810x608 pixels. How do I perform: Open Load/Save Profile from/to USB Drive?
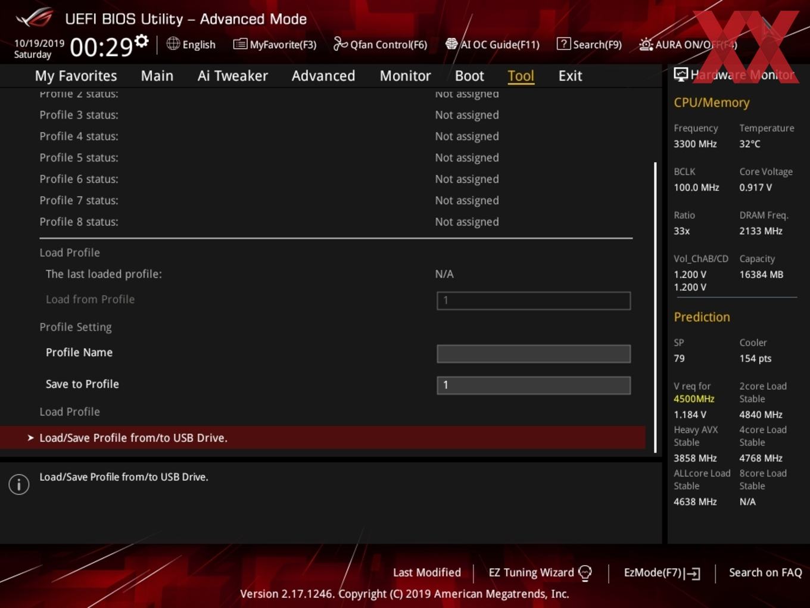pyautogui.click(x=323, y=438)
